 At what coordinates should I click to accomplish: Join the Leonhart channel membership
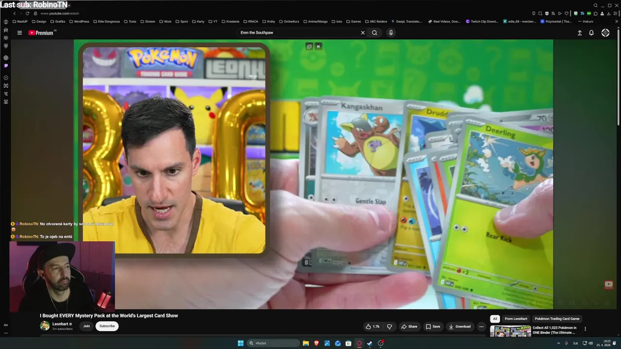pyautogui.click(x=86, y=326)
